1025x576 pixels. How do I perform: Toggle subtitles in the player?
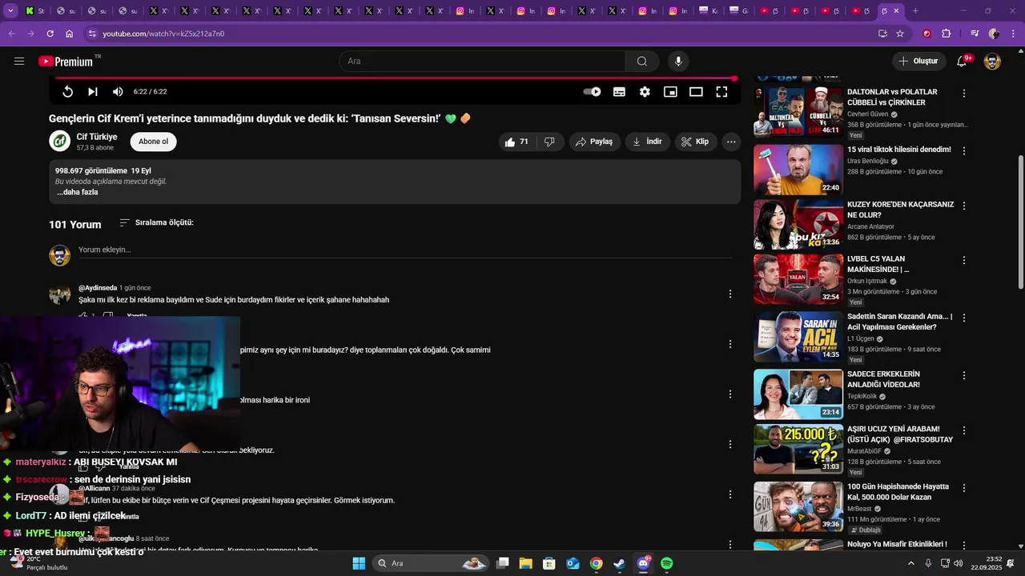tap(619, 92)
